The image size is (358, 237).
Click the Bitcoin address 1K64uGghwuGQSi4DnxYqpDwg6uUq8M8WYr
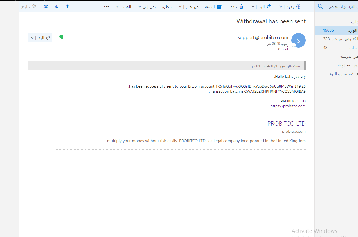pyautogui.click(x=254, y=86)
